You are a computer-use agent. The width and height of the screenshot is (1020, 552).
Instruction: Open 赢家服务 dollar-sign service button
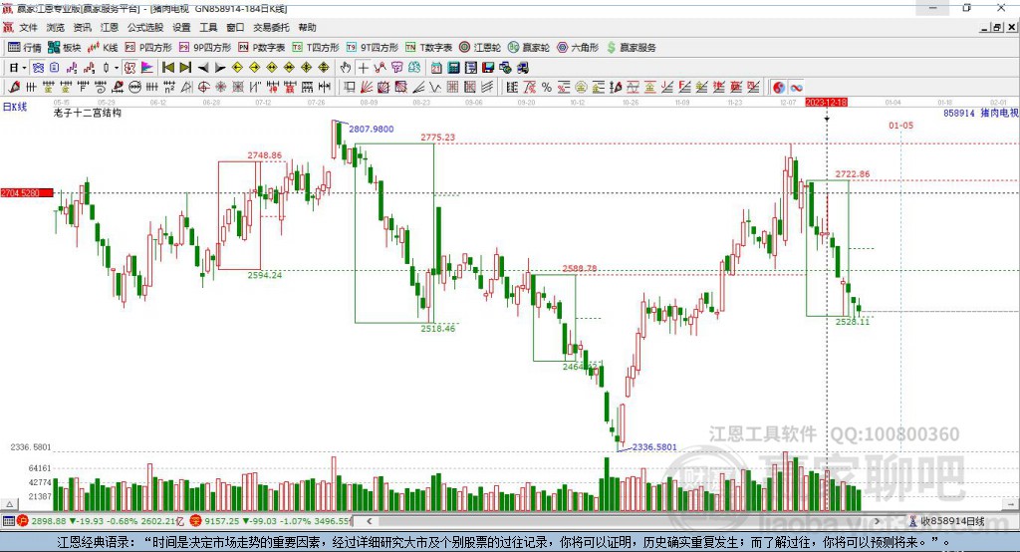pyautogui.click(x=631, y=48)
